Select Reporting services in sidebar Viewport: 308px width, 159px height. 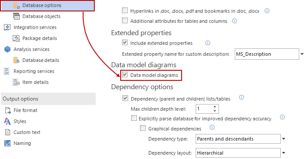pyautogui.click(x=34, y=71)
